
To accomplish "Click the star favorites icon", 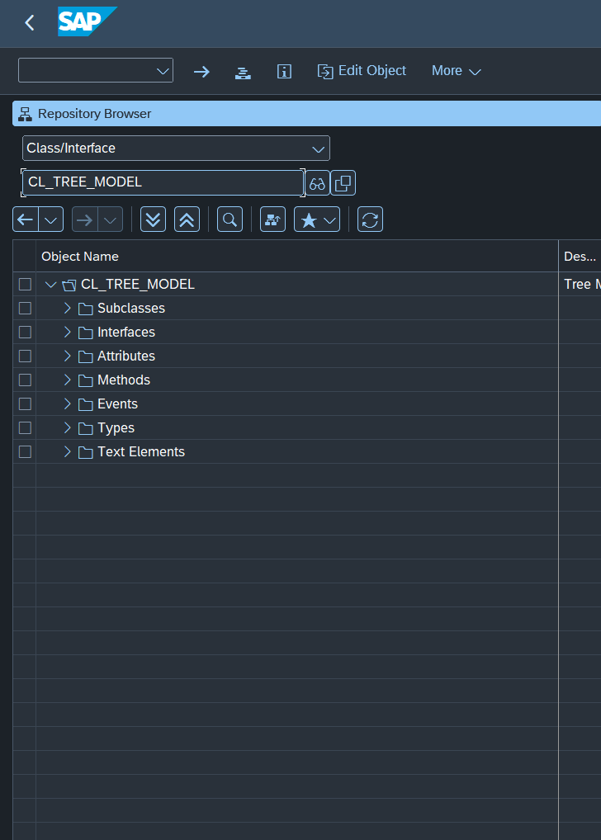I will [x=309, y=219].
